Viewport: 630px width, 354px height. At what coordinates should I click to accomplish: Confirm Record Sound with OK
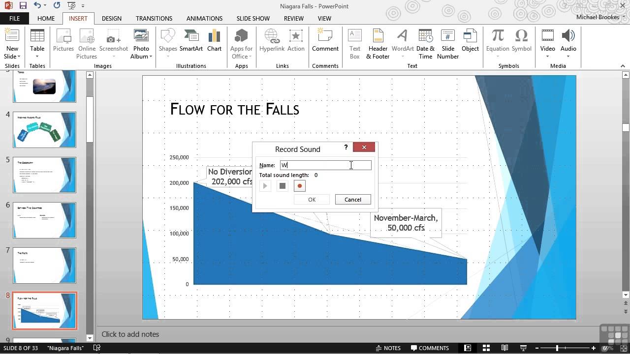point(312,199)
